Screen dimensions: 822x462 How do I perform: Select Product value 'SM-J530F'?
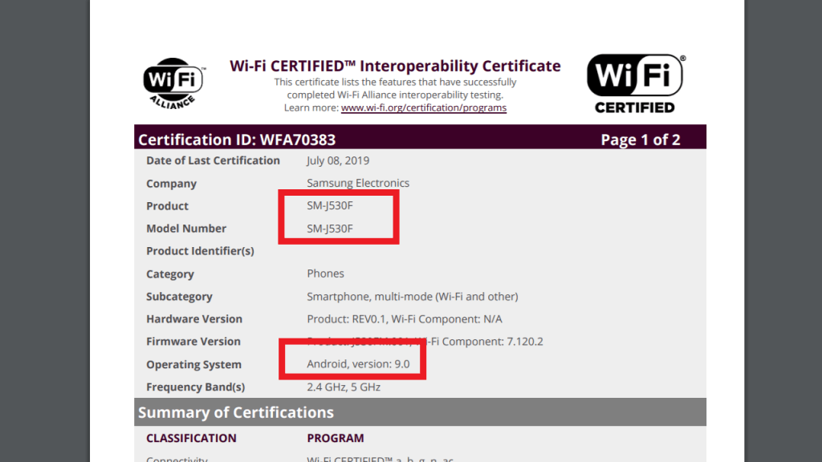click(x=330, y=206)
